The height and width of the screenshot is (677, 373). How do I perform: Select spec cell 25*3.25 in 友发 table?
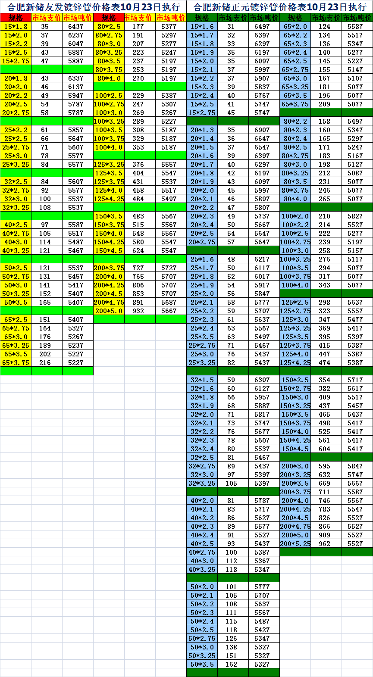[16, 164]
